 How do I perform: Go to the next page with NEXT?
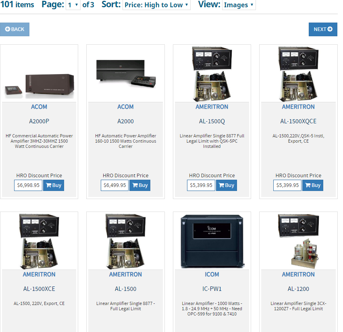click(323, 29)
